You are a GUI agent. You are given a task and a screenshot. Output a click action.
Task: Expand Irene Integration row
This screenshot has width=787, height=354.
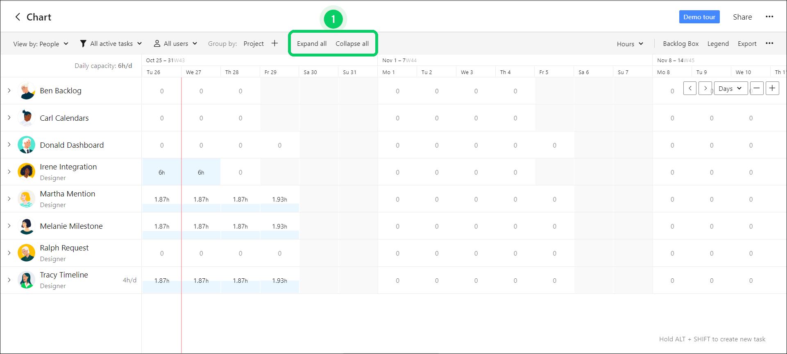(x=9, y=171)
